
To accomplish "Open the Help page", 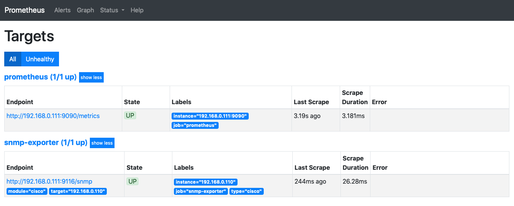I will (137, 10).
